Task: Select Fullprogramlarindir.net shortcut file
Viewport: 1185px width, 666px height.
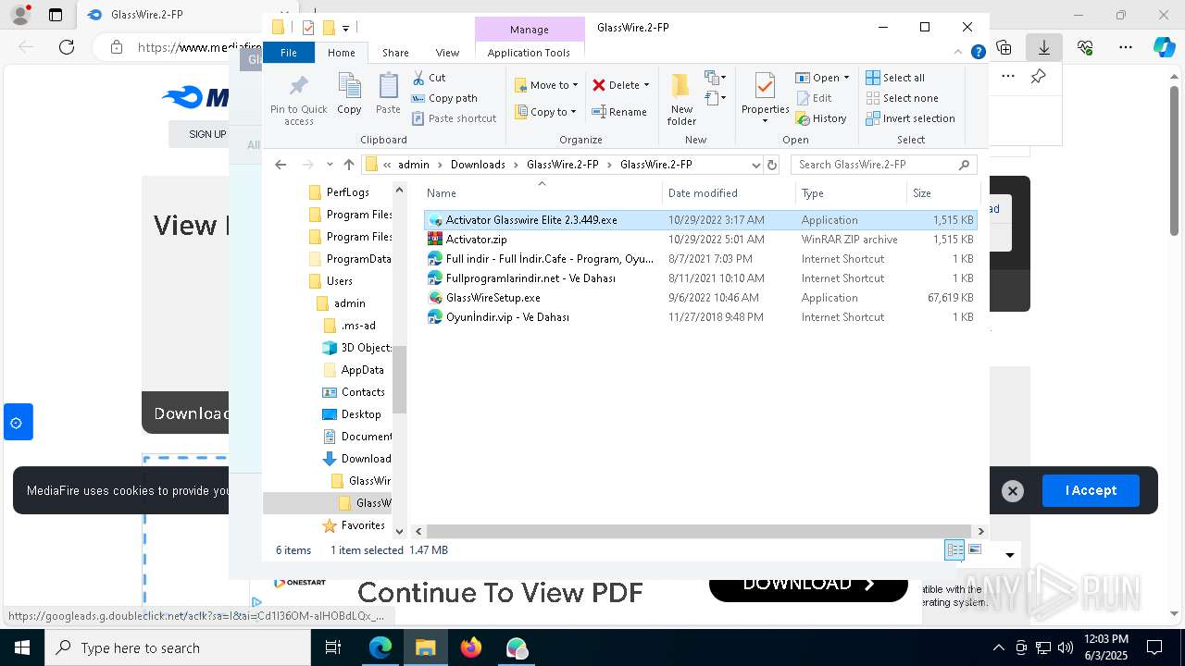Action: pos(530,278)
